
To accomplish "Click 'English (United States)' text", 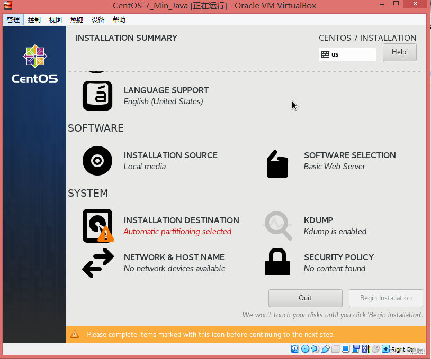I will point(163,102).
